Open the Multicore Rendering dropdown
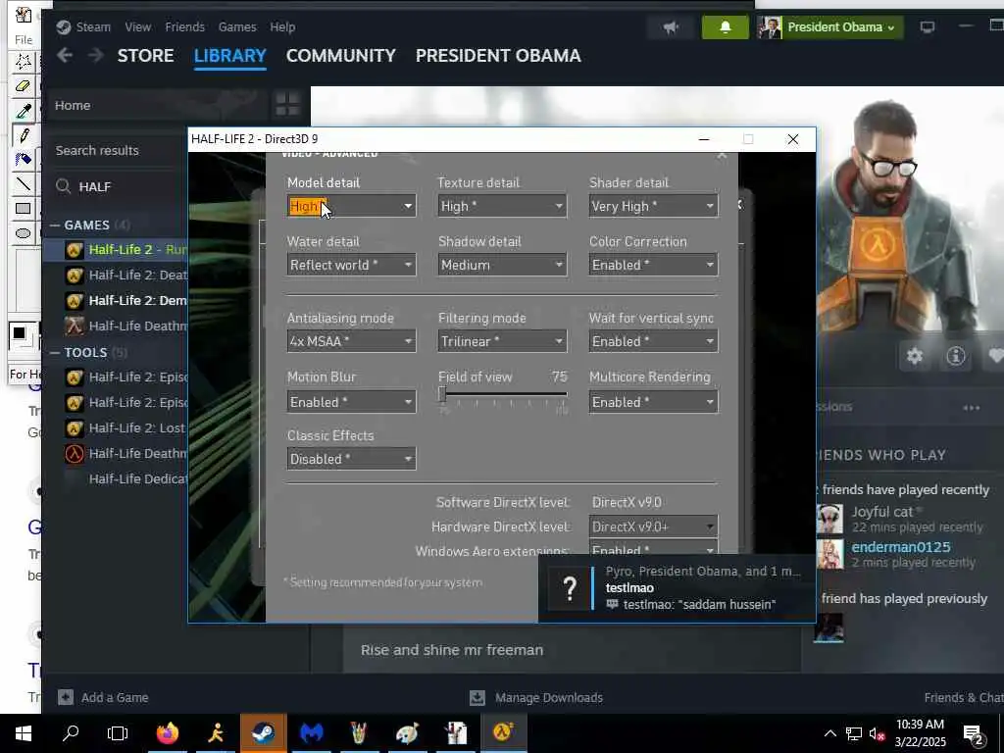The width and height of the screenshot is (1004, 753). [x=653, y=402]
